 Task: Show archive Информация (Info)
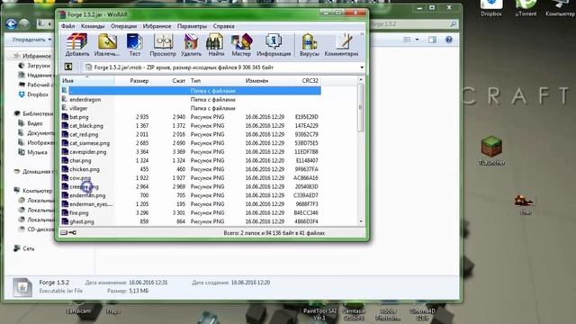274,45
